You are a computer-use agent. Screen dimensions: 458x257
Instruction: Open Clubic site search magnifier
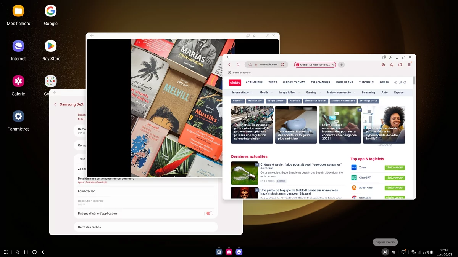point(405,83)
